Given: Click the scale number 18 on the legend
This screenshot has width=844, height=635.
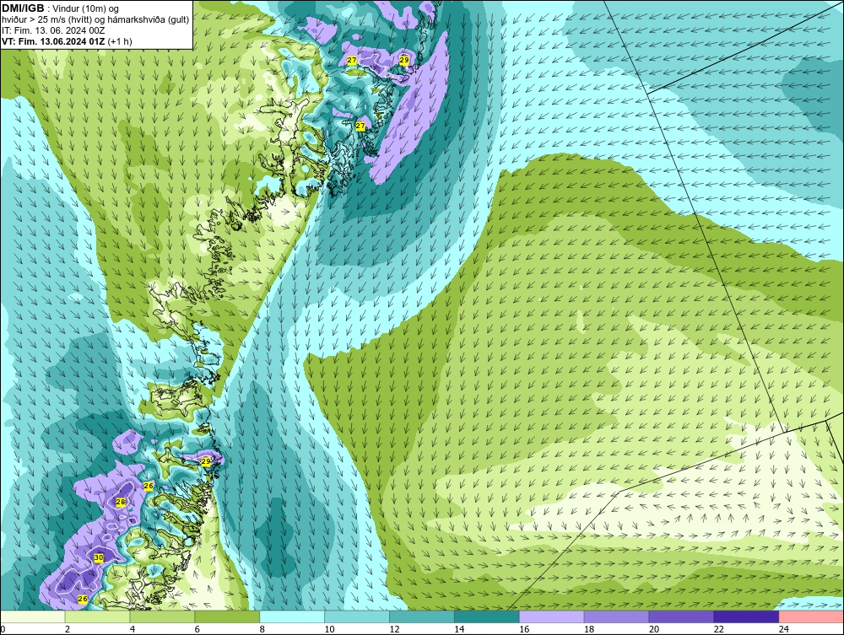Looking at the screenshot, I should pyautogui.click(x=589, y=629).
